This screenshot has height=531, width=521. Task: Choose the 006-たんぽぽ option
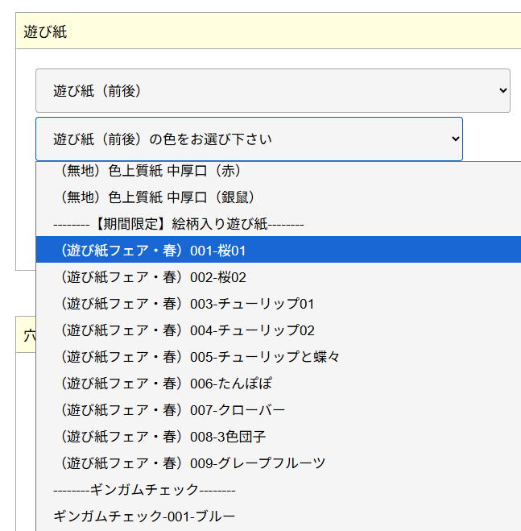click(166, 384)
